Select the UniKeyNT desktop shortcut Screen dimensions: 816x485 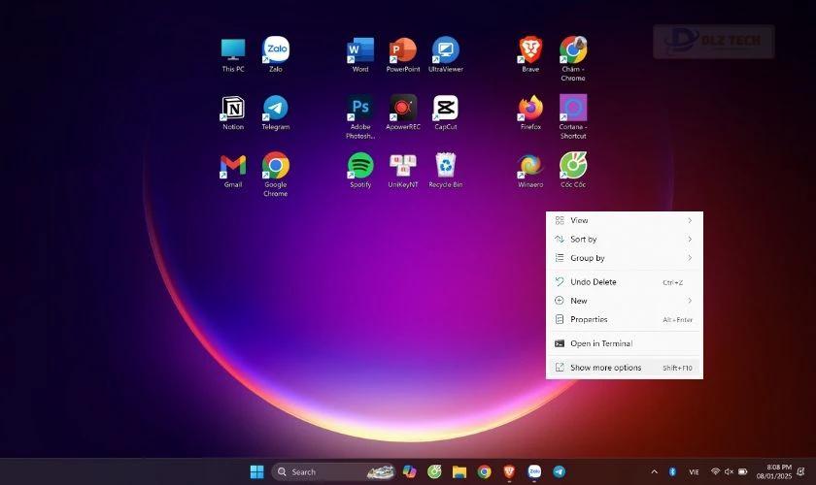[x=403, y=171]
